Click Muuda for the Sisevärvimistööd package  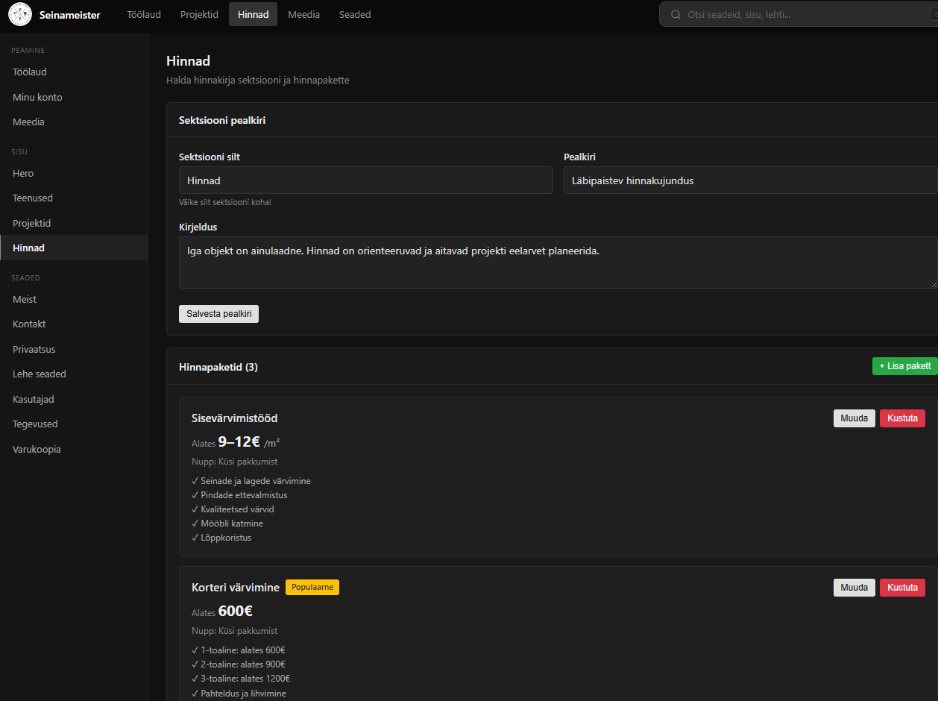click(x=854, y=418)
